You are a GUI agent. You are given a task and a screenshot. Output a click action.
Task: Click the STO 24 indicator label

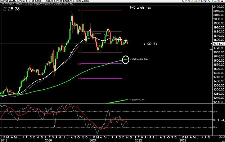point(219,120)
